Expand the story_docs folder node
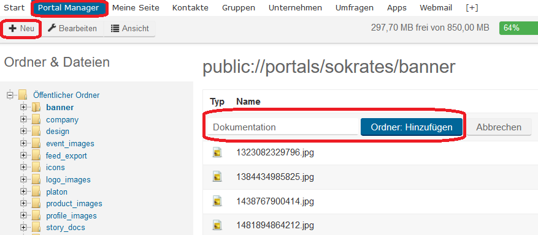The width and height of the screenshot is (538, 235). point(23,227)
